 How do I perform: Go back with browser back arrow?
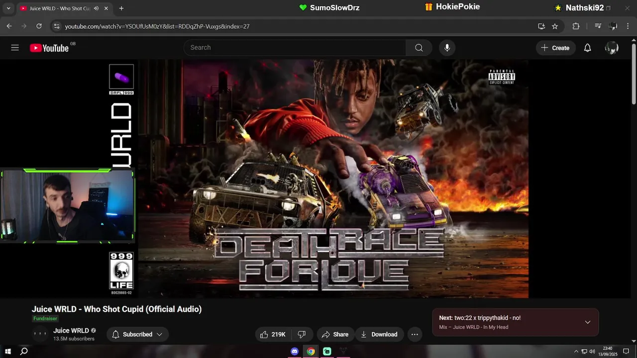point(9,26)
